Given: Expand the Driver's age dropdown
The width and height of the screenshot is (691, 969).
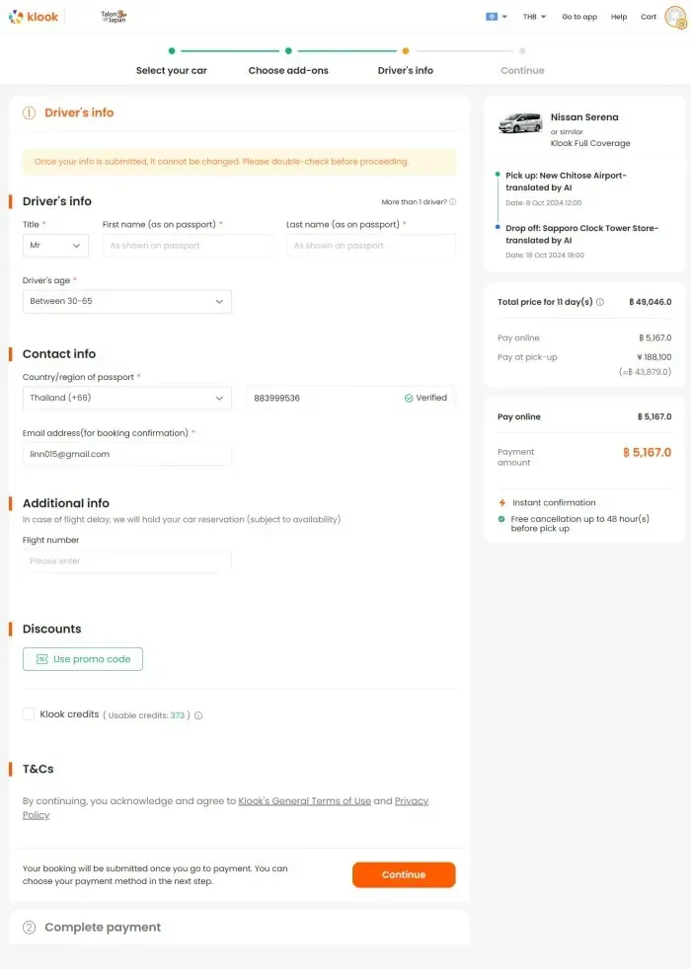Looking at the screenshot, I should (x=127, y=302).
